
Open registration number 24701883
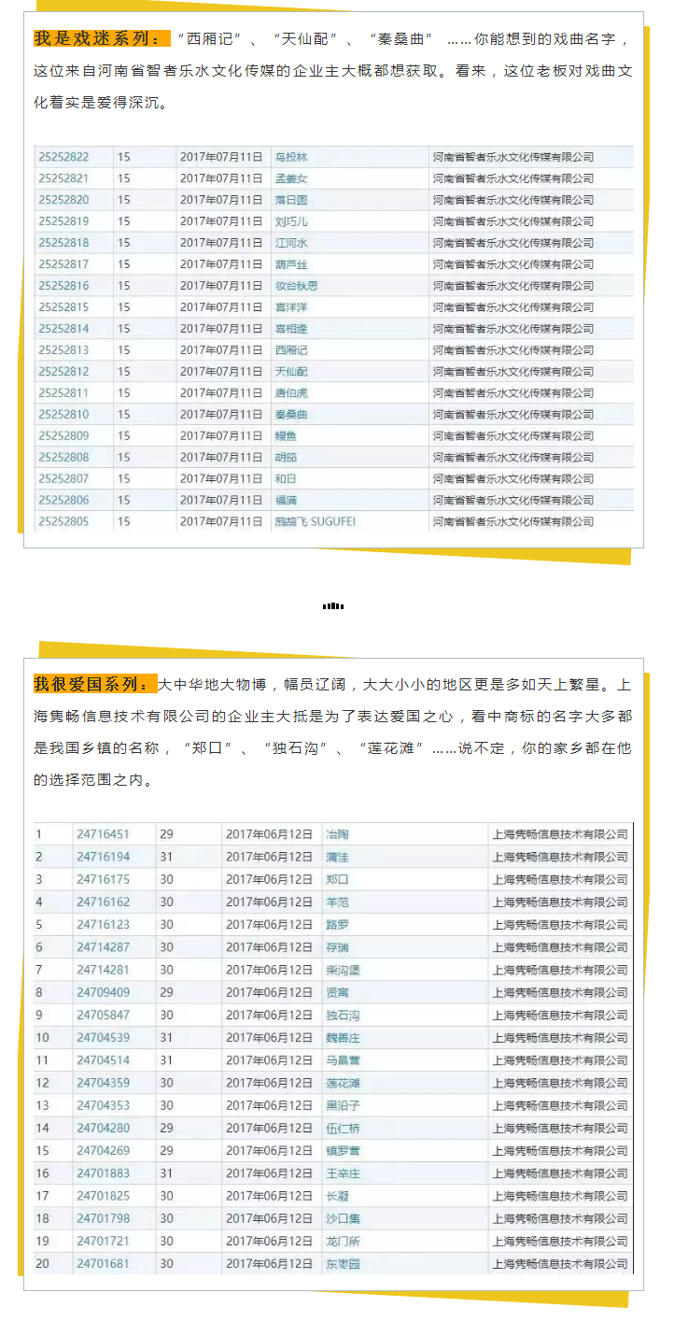point(103,1173)
